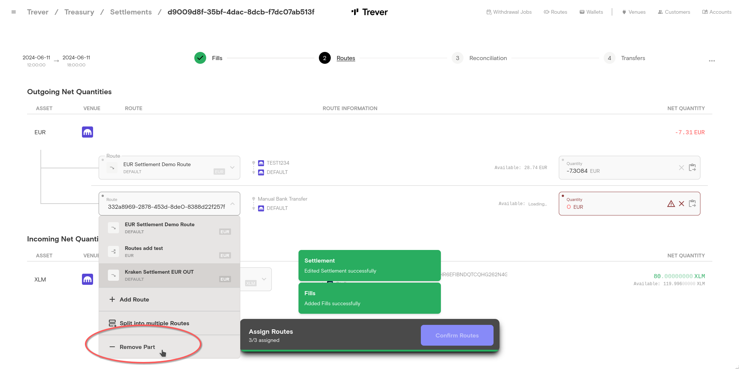Open Withdrawal Jobs in top navigation

point(509,12)
